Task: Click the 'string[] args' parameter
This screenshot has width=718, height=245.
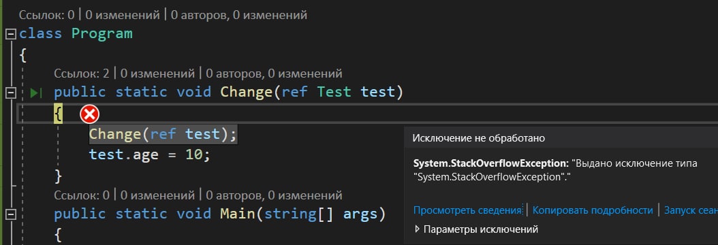Action: pos(321,214)
